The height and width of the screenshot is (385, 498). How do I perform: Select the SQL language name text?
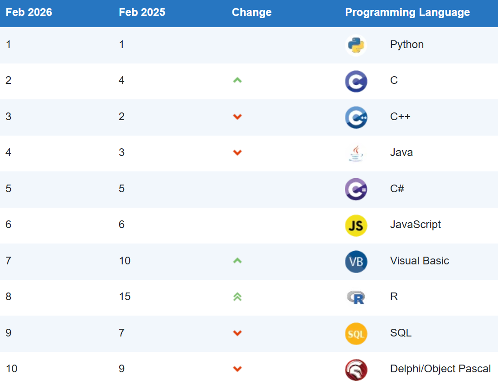(x=401, y=332)
